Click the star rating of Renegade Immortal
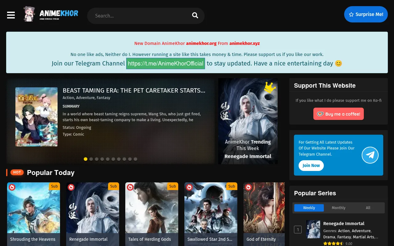This screenshot has height=246, width=394. (x=333, y=244)
